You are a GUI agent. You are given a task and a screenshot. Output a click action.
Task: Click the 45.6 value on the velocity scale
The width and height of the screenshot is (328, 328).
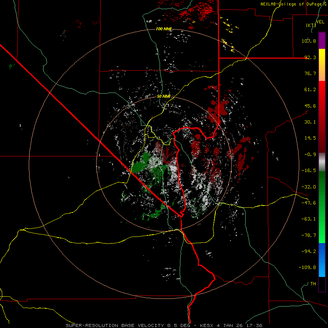[x=310, y=106]
